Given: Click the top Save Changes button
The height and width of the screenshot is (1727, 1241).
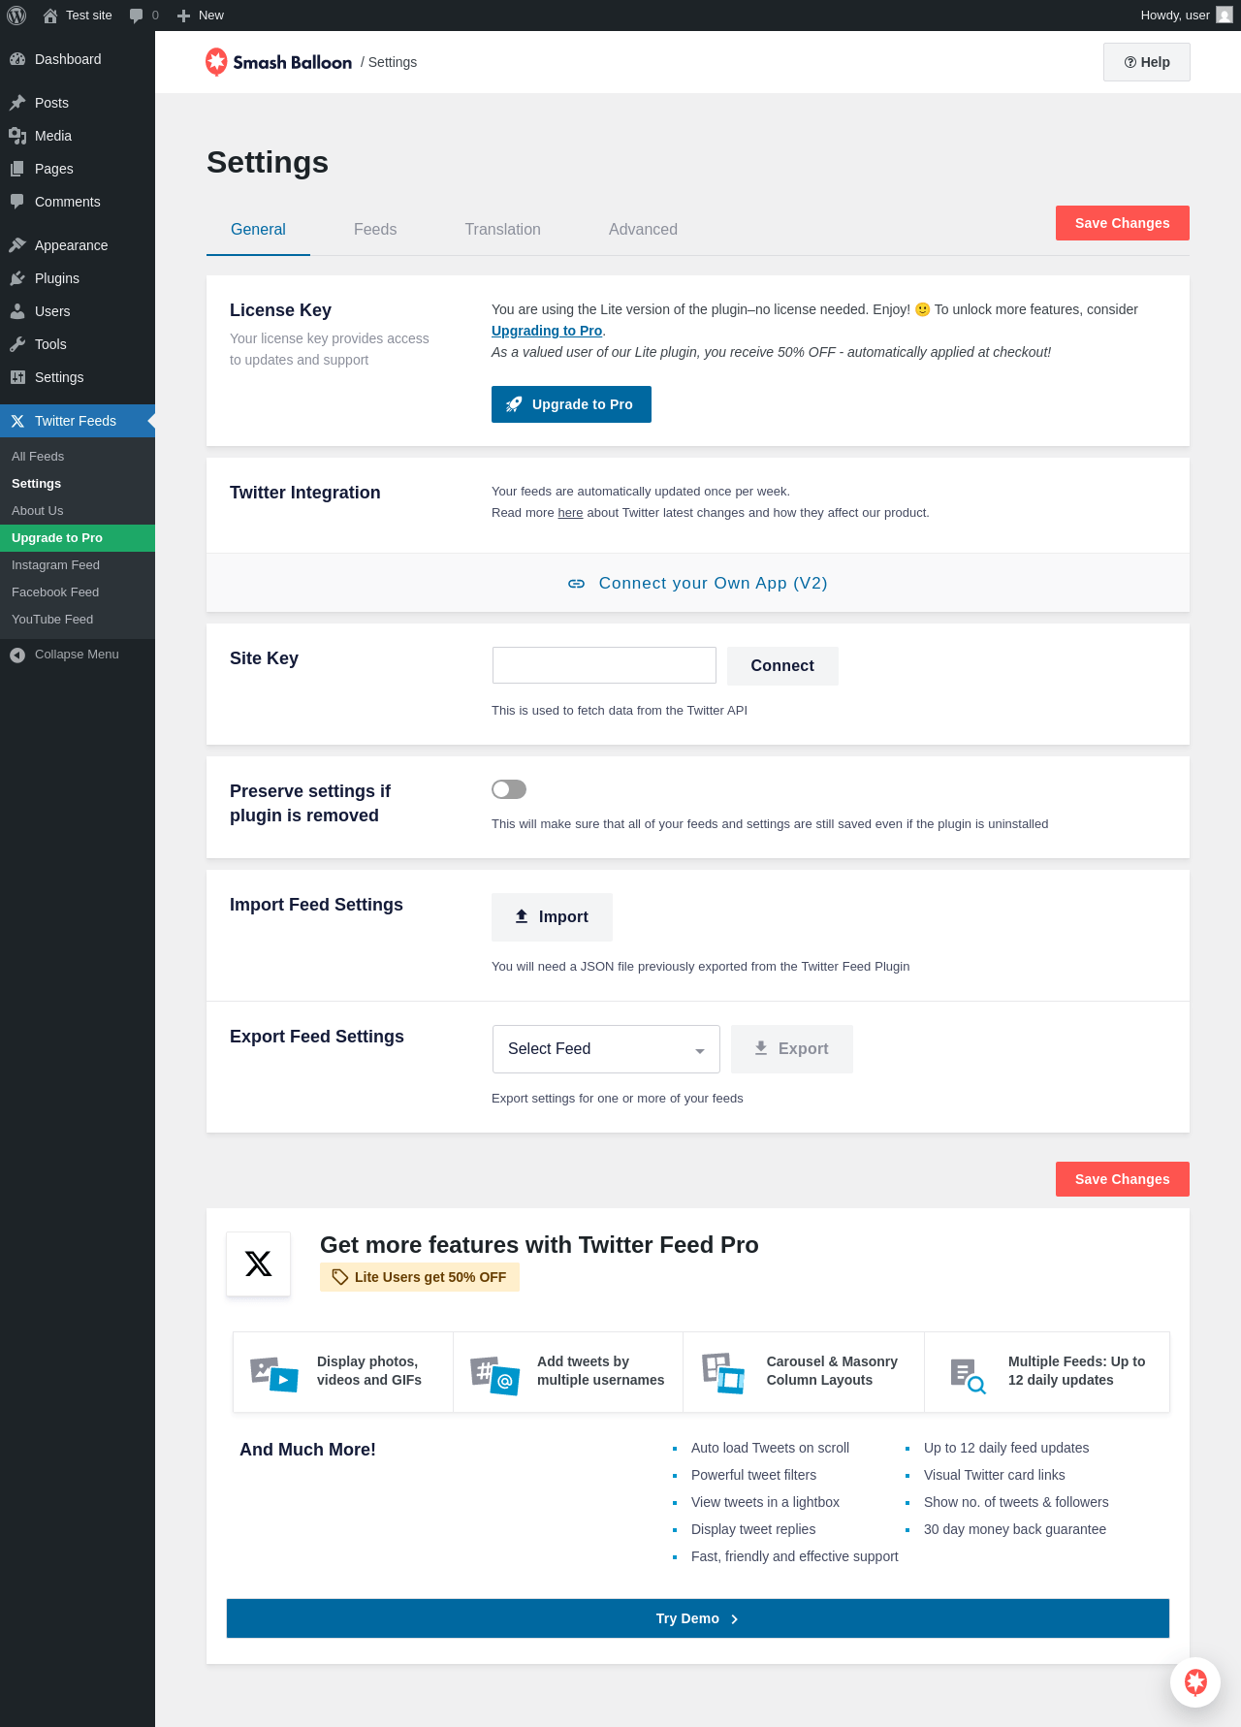Looking at the screenshot, I should click(x=1123, y=223).
